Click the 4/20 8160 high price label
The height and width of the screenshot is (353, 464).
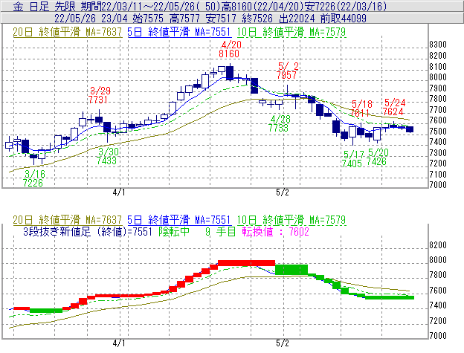point(230,49)
